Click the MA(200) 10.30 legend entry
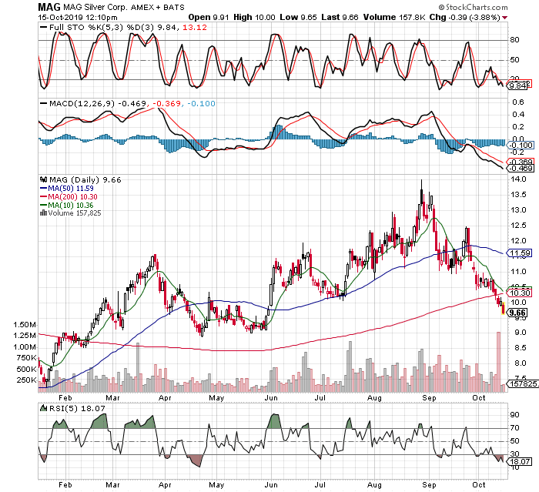539x492 pixels. click(x=72, y=196)
